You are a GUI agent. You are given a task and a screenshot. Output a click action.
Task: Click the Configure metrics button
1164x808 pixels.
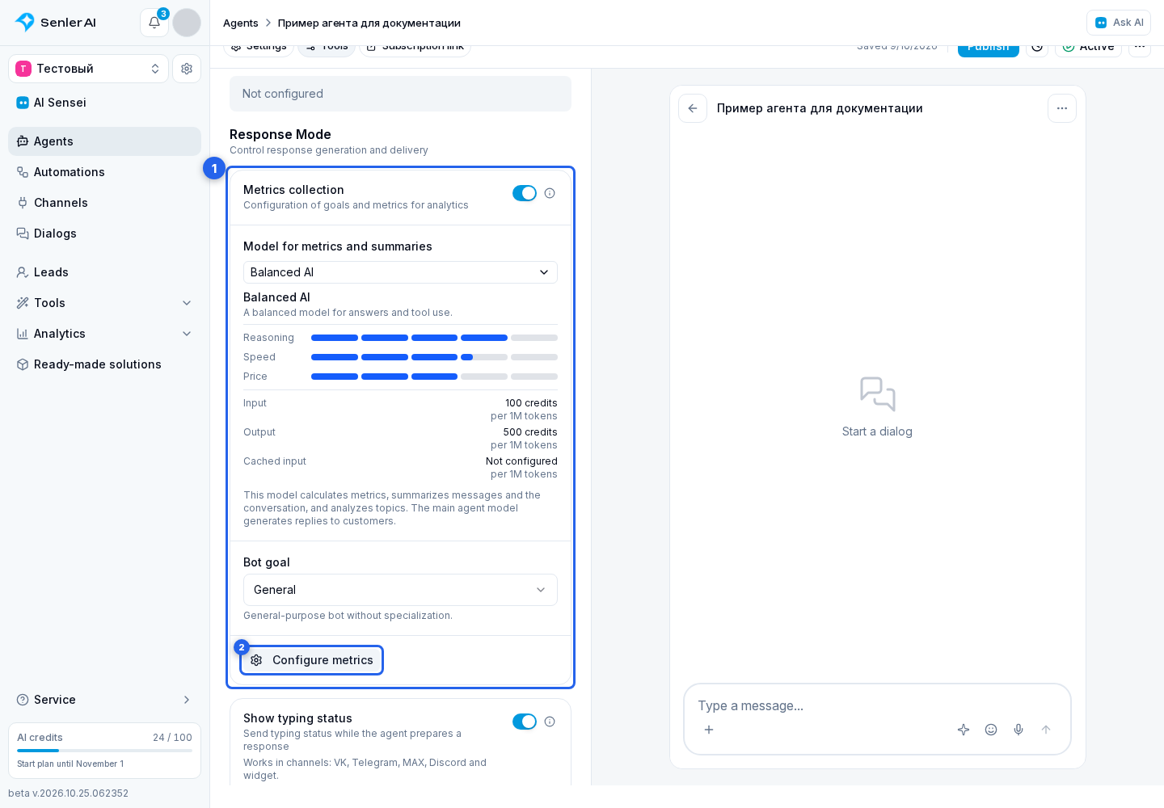click(x=311, y=660)
